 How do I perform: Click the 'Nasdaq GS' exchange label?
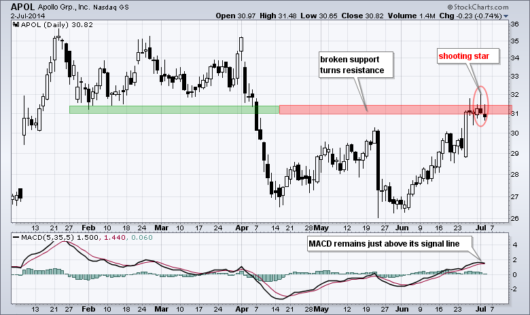(111, 7)
